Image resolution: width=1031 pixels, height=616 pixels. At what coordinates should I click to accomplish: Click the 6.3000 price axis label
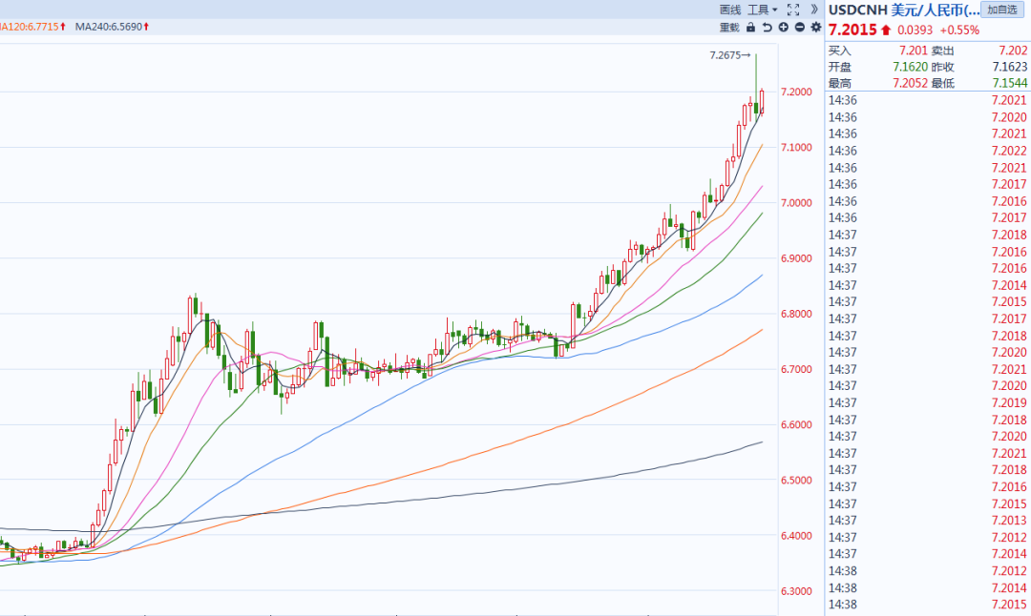click(x=796, y=591)
